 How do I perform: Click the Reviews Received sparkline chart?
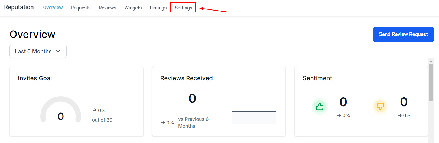coord(254,117)
